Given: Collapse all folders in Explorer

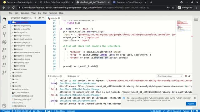Looking at the screenshot, I should (39, 18).
